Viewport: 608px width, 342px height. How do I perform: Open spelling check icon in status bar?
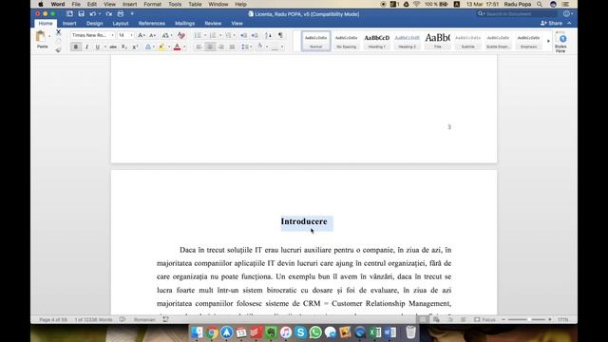coord(123,319)
